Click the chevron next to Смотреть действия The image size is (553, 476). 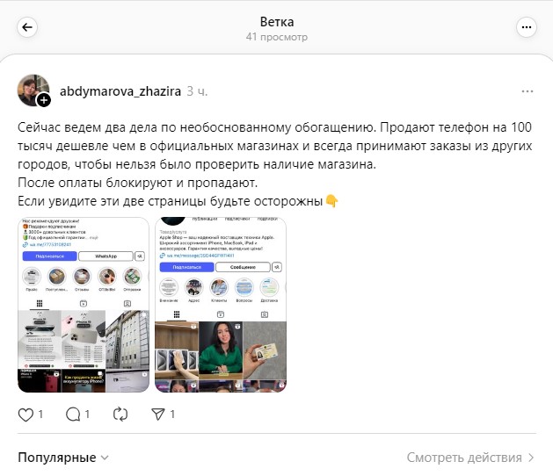(x=531, y=458)
